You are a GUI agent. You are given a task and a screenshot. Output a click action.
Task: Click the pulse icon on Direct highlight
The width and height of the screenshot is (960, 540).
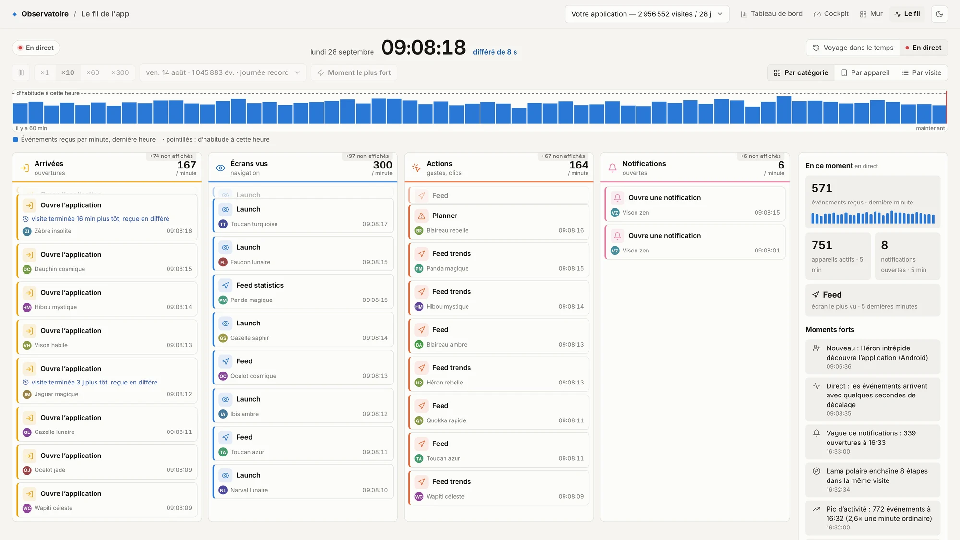tap(816, 386)
